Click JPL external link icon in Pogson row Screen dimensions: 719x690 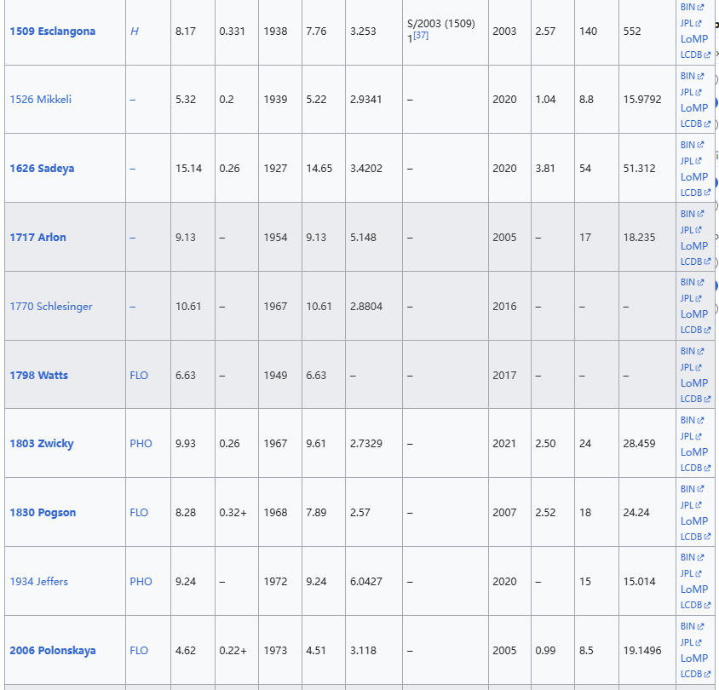tap(699, 505)
